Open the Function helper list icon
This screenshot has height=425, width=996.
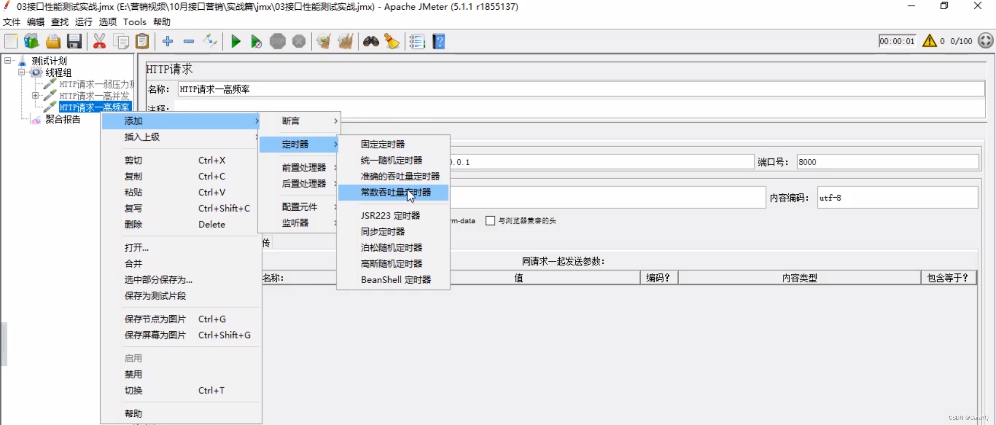(x=417, y=41)
